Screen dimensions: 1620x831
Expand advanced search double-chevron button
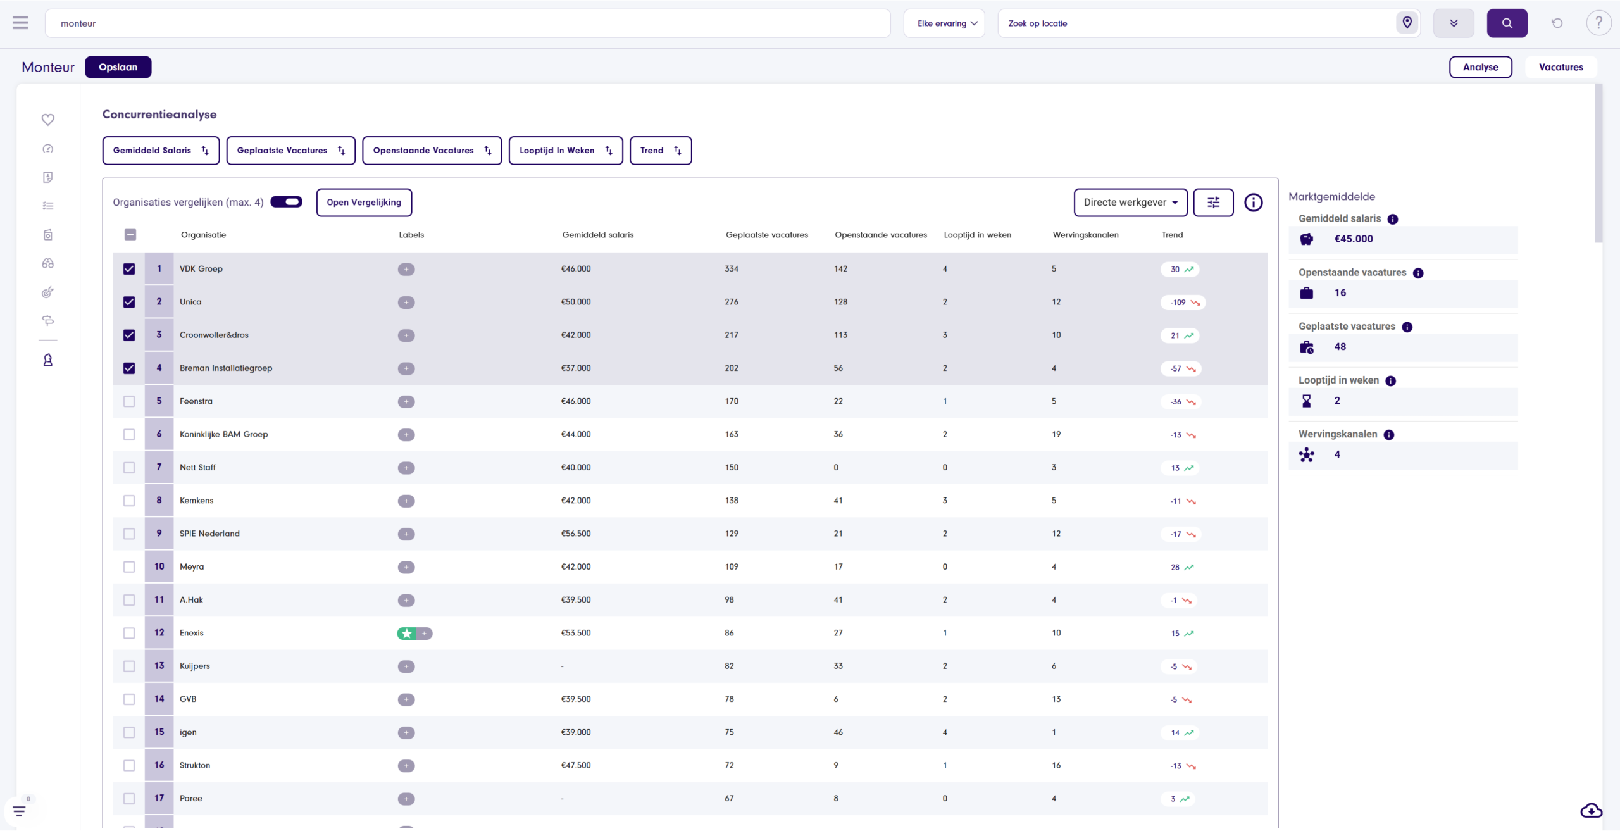pos(1454,23)
